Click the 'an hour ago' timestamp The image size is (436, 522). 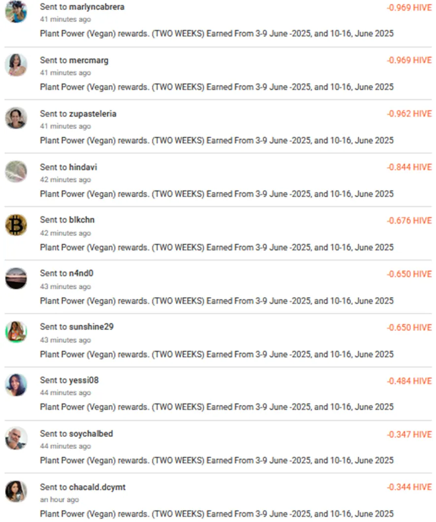pyautogui.click(x=59, y=499)
